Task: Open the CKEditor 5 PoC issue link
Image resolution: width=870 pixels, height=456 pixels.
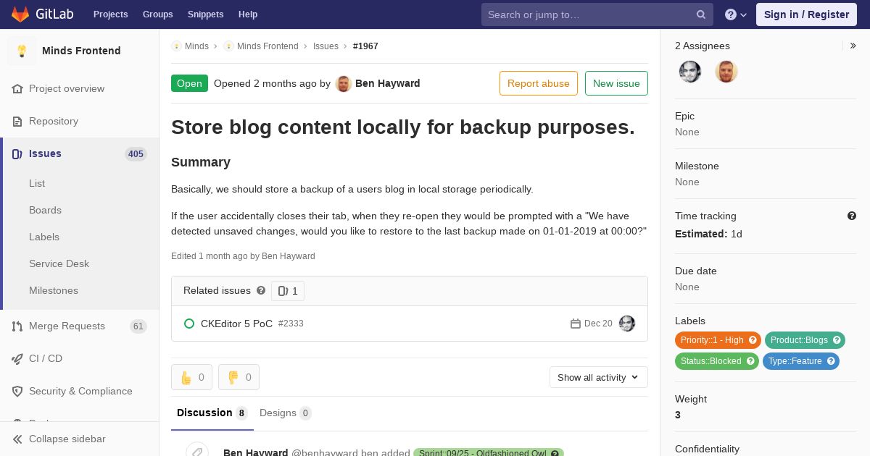Action: coord(236,324)
